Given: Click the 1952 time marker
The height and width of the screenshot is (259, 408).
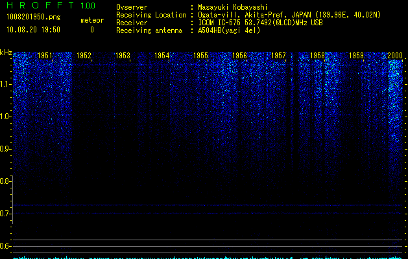Looking at the screenshot, I should coord(84,56).
